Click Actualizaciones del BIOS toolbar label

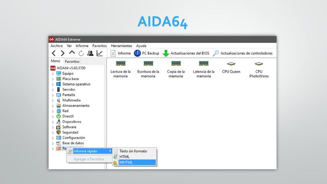click(190, 53)
